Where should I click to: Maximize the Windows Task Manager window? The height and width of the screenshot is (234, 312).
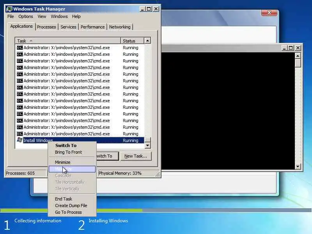149,9
